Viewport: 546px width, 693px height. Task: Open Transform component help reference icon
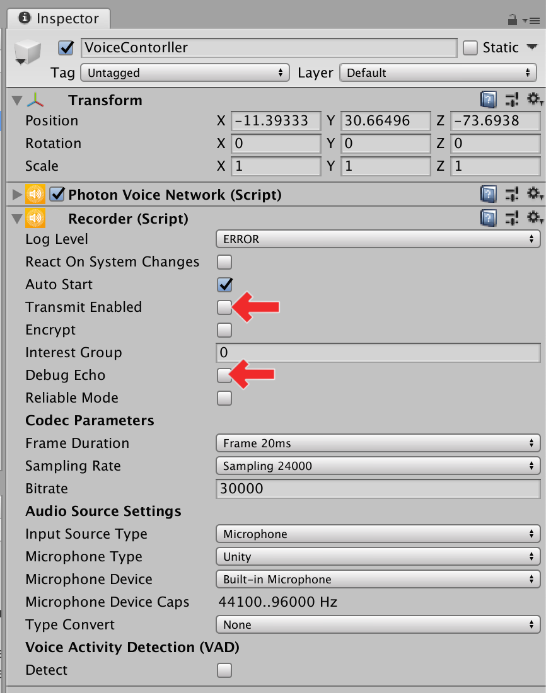pyautogui.click(x=489, y=100)
